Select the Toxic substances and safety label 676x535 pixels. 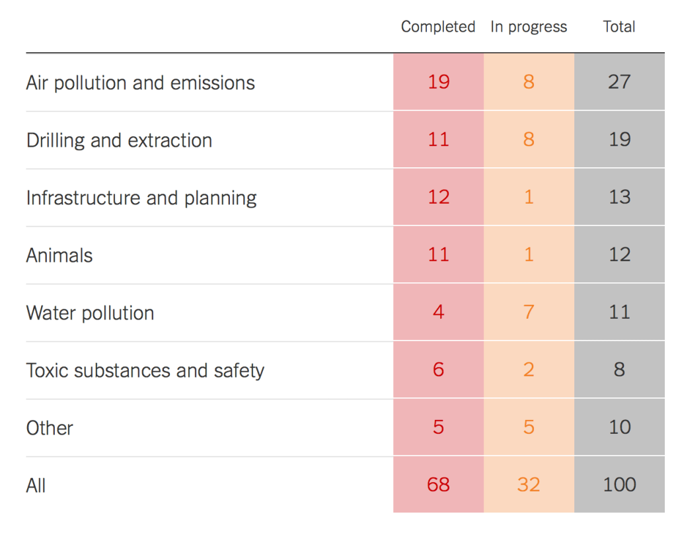pos(145,370)
